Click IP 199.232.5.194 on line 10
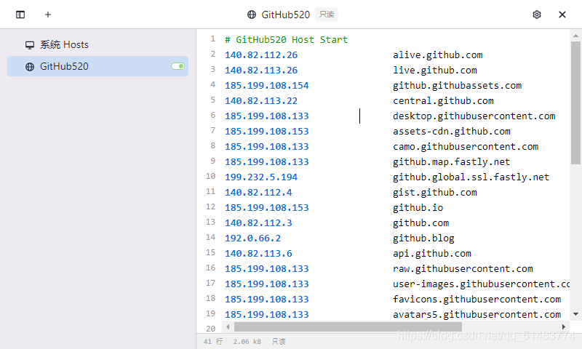The height and width of the screenshot is (349, 582). click(261, 177)
